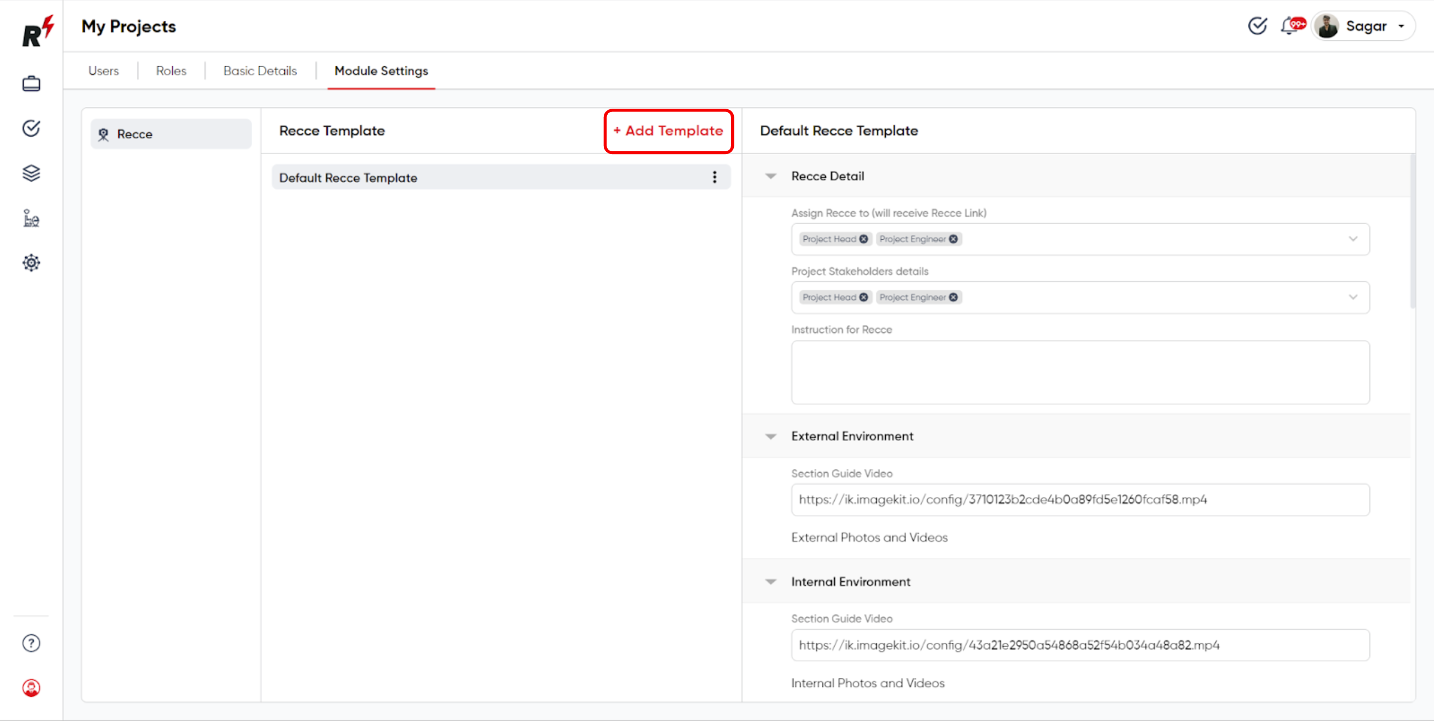
Task: Click the My Projects page title
Action: click(129, 26)
